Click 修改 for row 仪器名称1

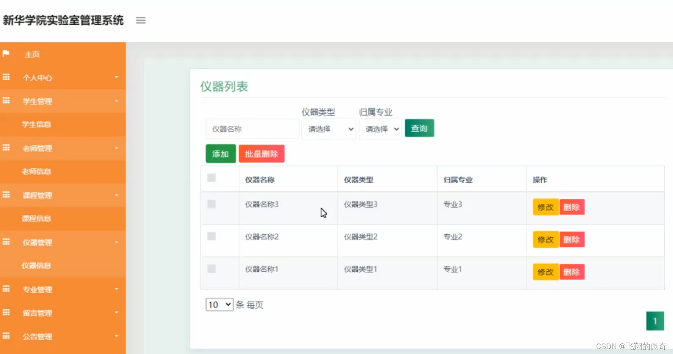546,272
